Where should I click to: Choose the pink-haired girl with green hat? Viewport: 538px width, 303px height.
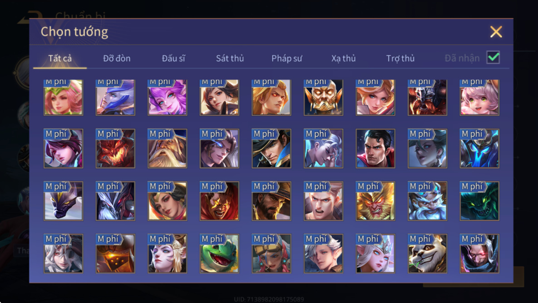(63, 98)
